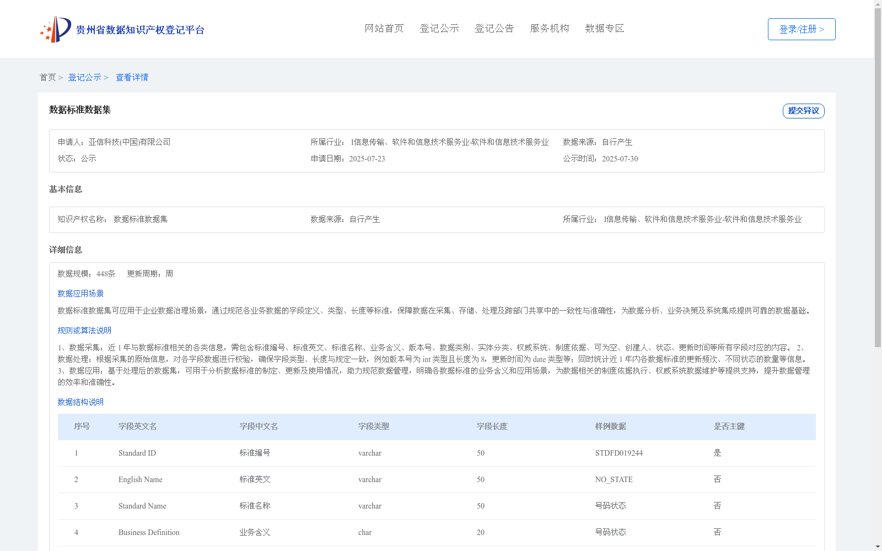Viewport: 882px width, 551px height.
Task: Click the 登录/注册 button
Action: [802, 29]
